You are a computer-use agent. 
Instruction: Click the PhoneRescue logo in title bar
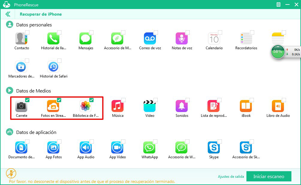[7, 5]
